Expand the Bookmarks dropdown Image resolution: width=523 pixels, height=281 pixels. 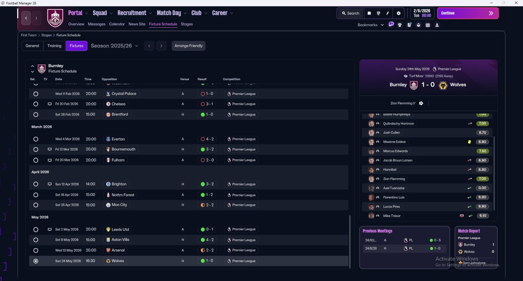point(371,25)
